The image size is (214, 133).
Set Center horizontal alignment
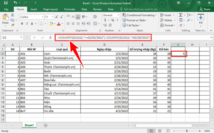click(x=73, y=24)
